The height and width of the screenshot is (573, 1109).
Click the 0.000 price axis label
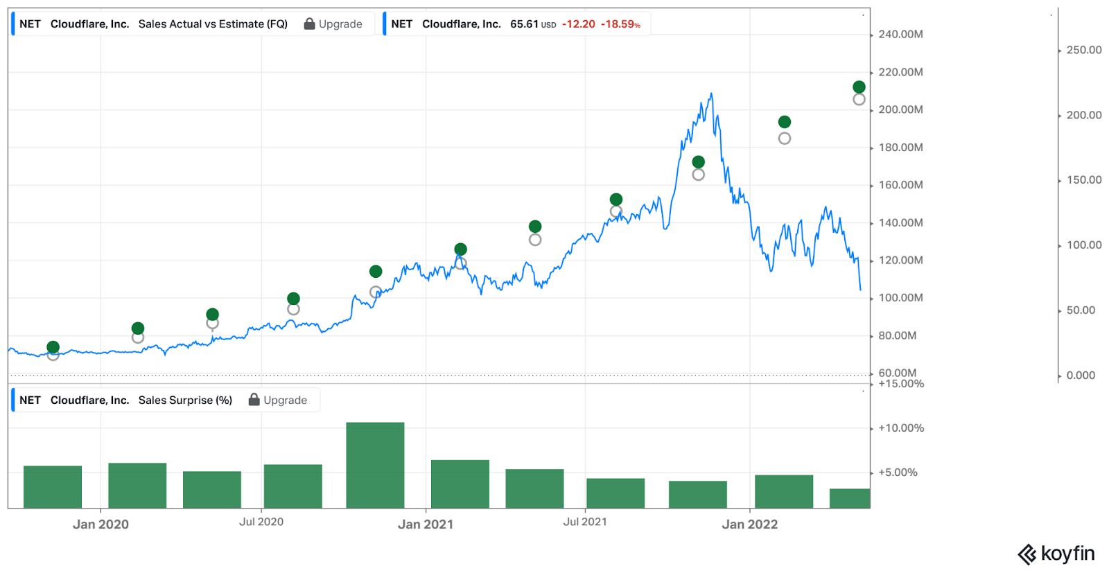point(1081,376)
